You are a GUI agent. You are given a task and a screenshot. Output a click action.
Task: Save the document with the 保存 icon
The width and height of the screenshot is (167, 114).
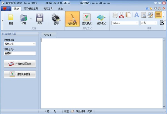(x=40, y=19)
